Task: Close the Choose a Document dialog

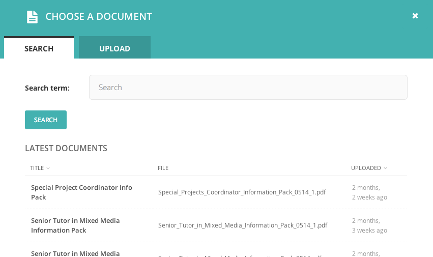Action: [415, 16]
